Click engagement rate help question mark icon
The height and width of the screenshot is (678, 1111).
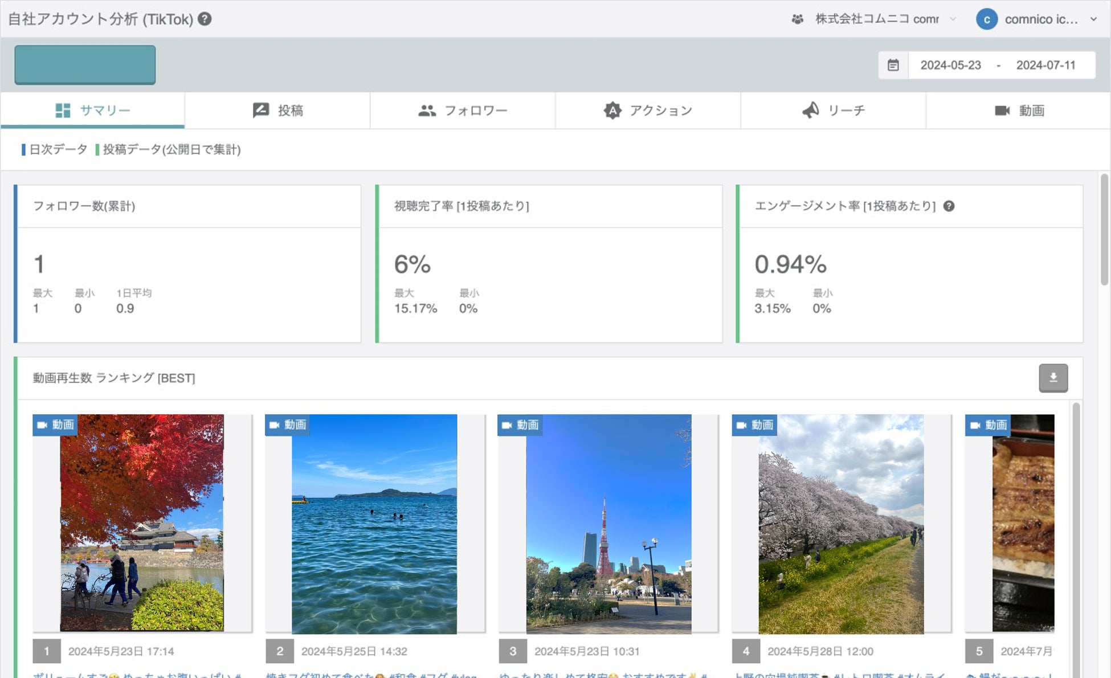(949, 206)
